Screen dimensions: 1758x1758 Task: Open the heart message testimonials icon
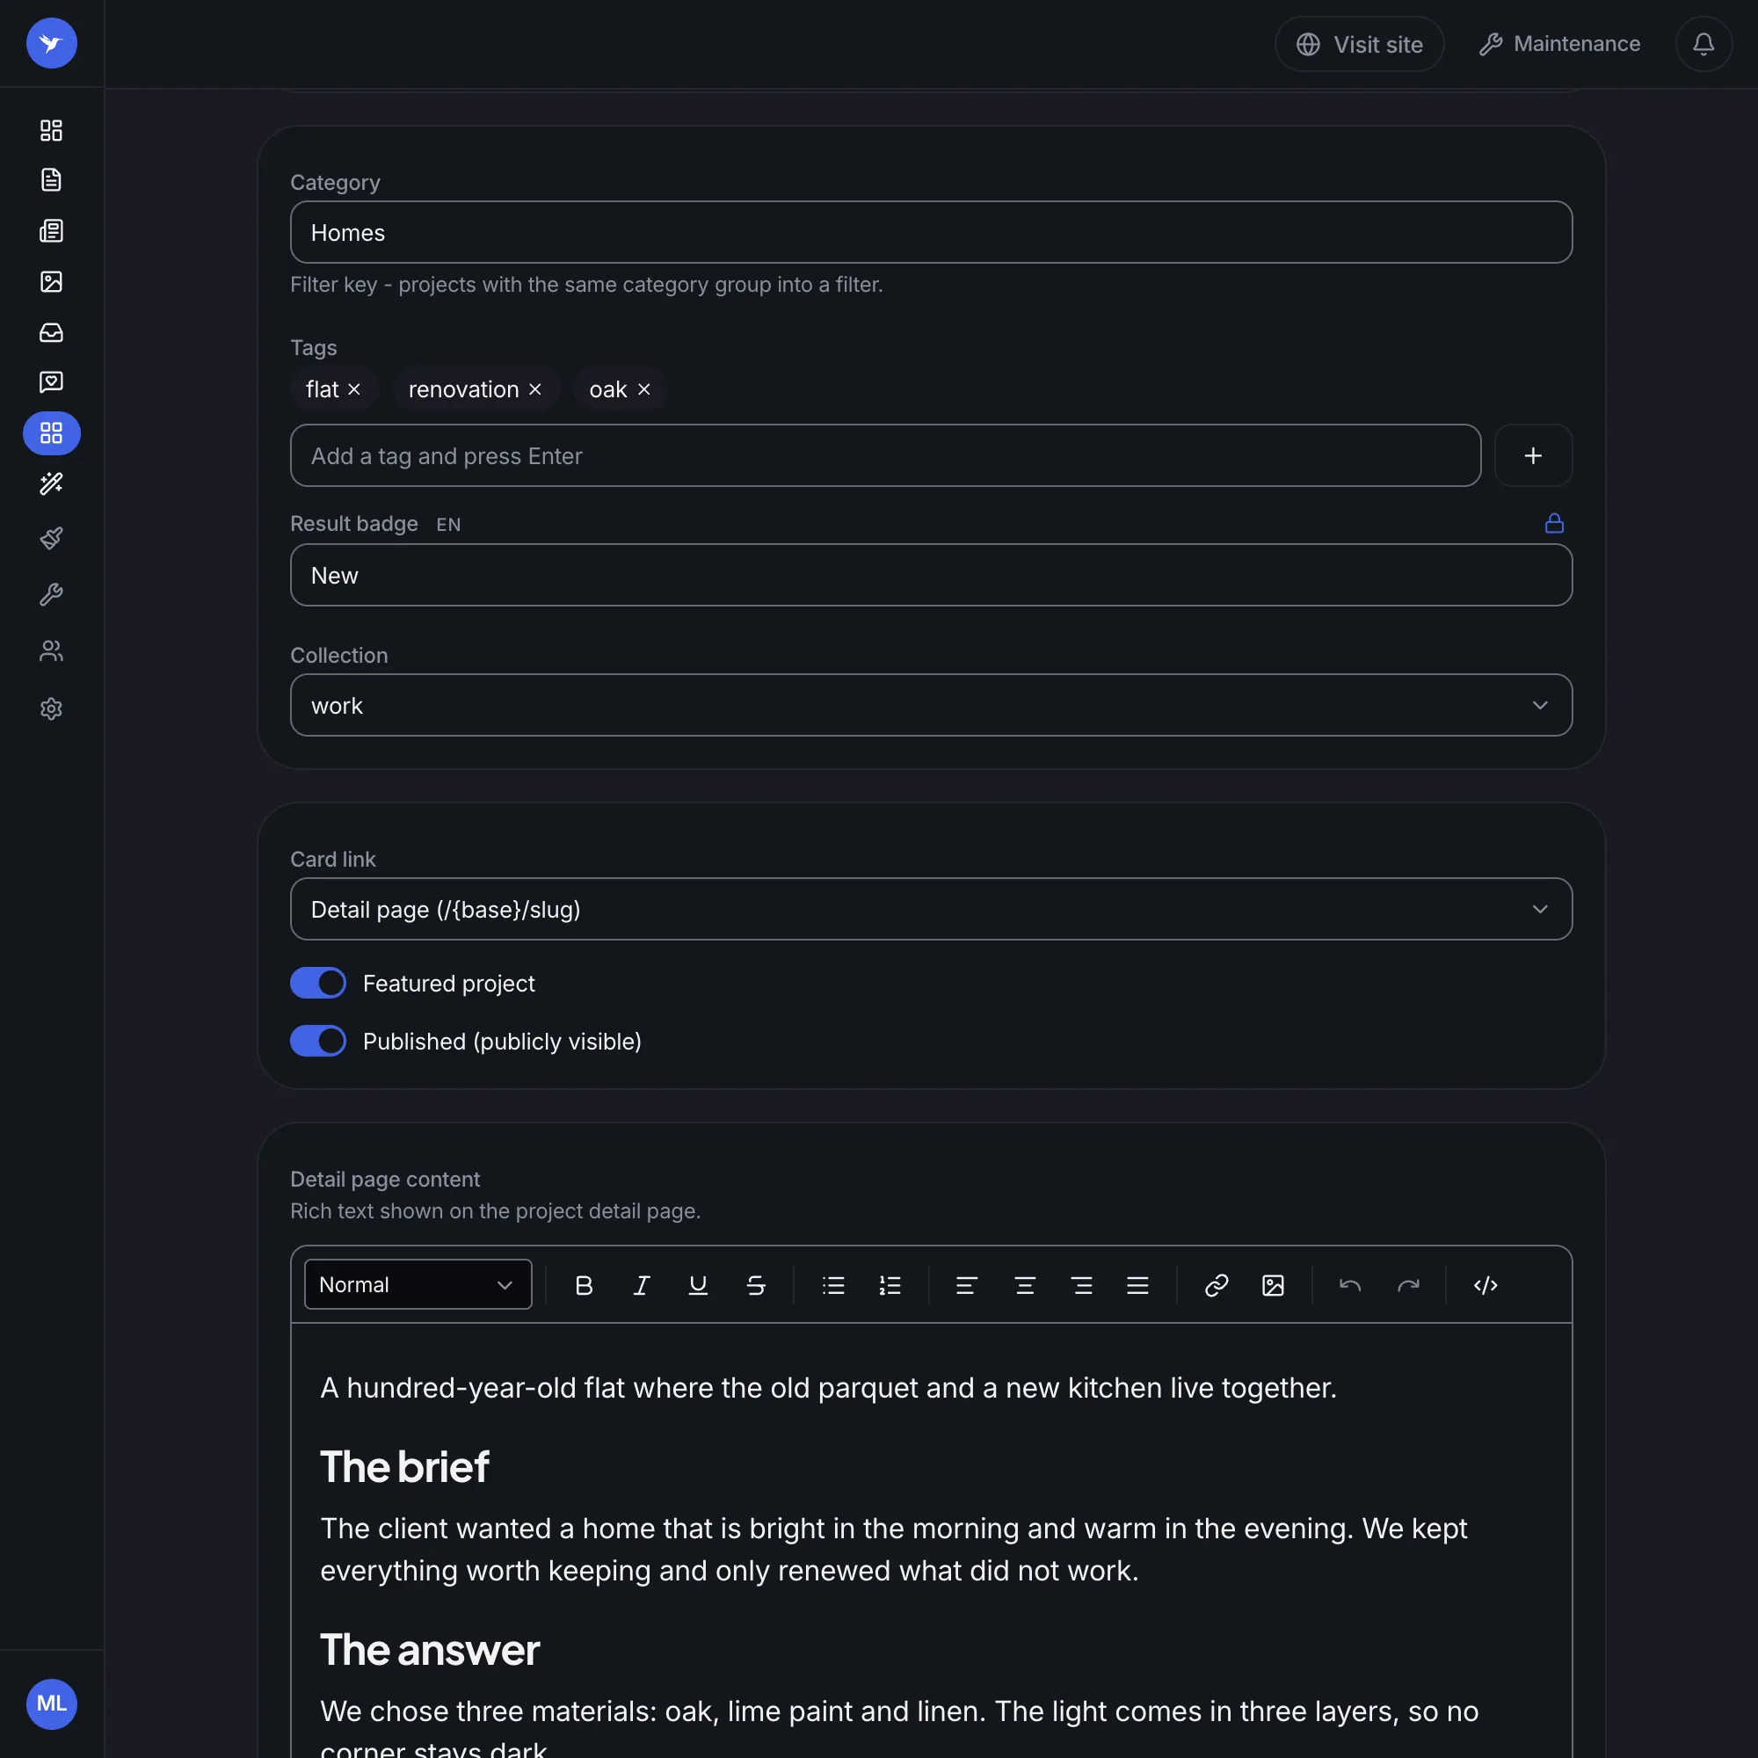click(51, 382)
